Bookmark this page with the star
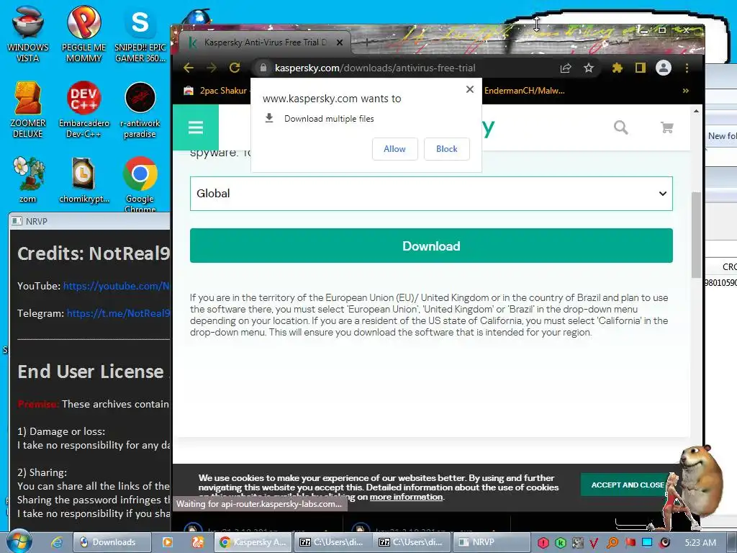Viewport: 737px width, 553px height. coord(589,68)
